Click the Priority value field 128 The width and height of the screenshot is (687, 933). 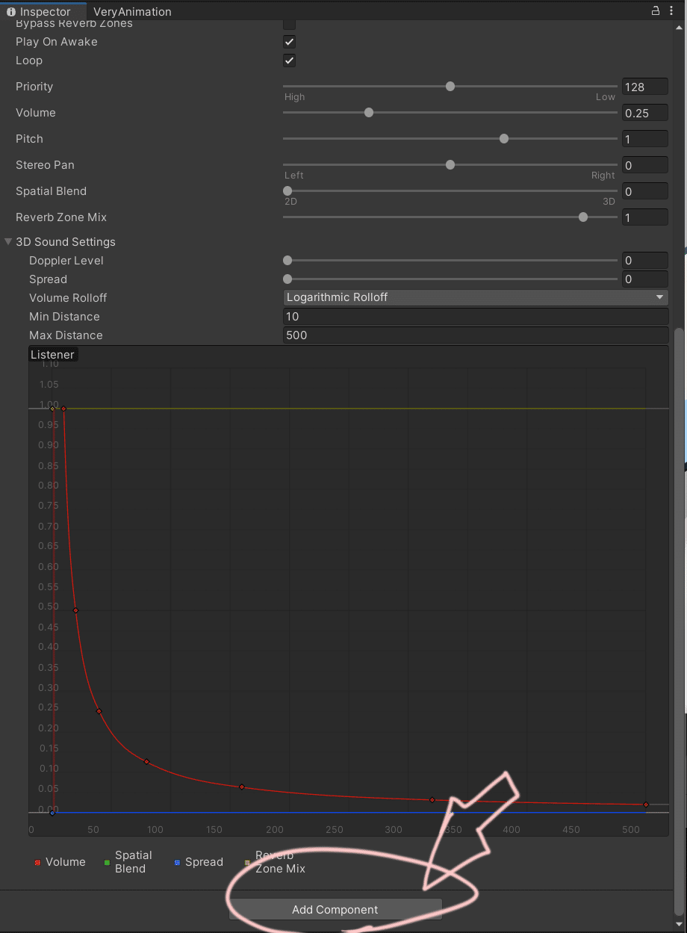[644, 87]
